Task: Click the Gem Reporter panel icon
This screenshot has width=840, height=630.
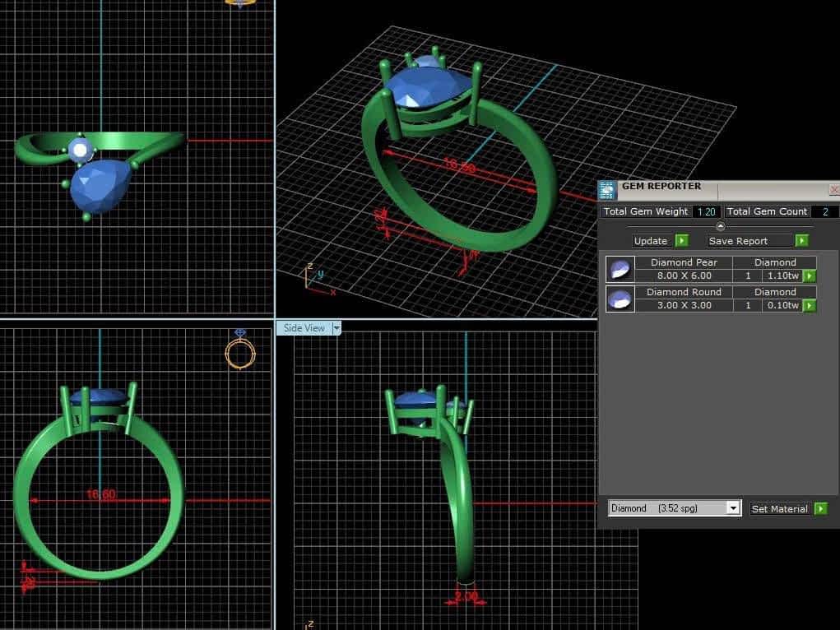Action: [607, 189]
